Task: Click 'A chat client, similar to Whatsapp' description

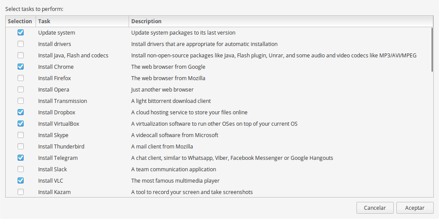Action: point(232,158)
